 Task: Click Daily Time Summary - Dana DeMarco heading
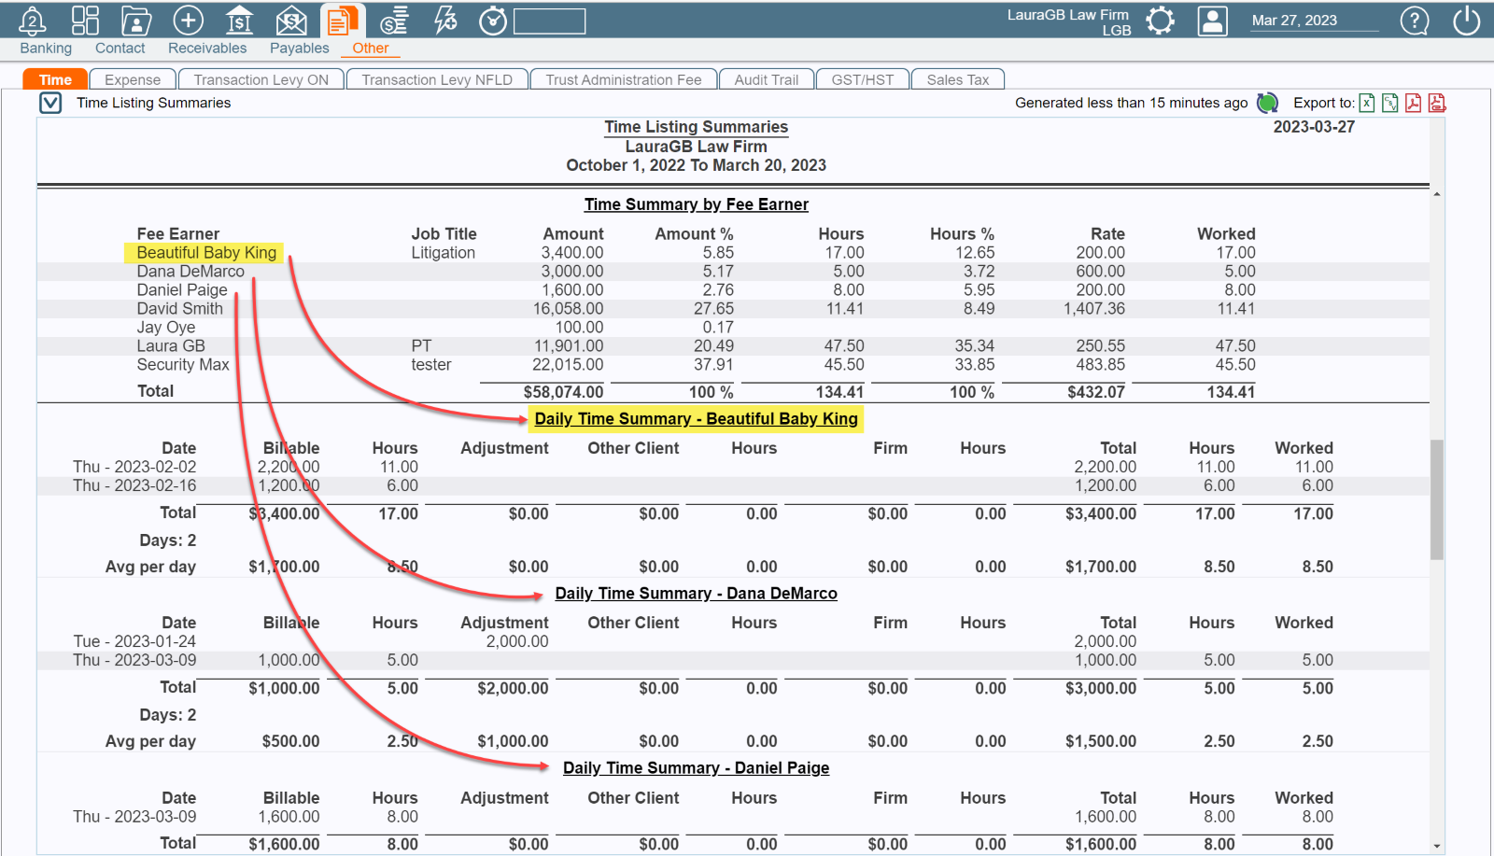click(x=697, y=594)
